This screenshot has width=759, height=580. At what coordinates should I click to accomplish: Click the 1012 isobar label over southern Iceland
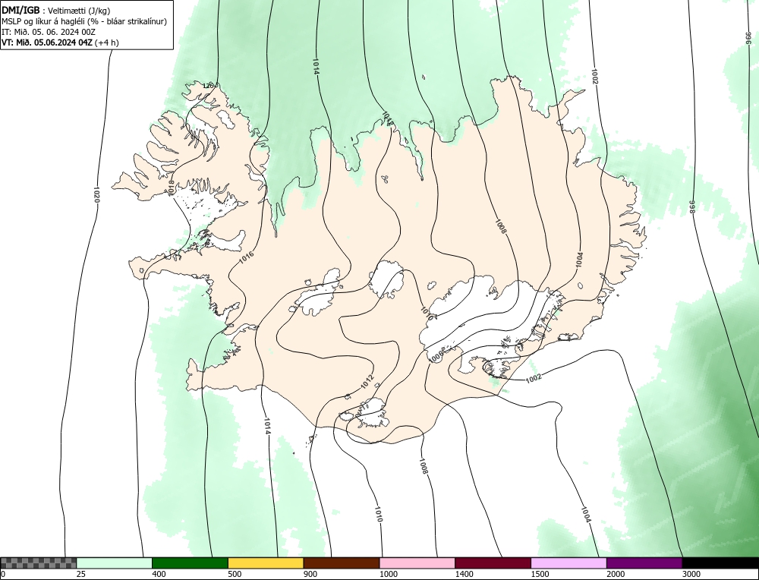[367, 382]
